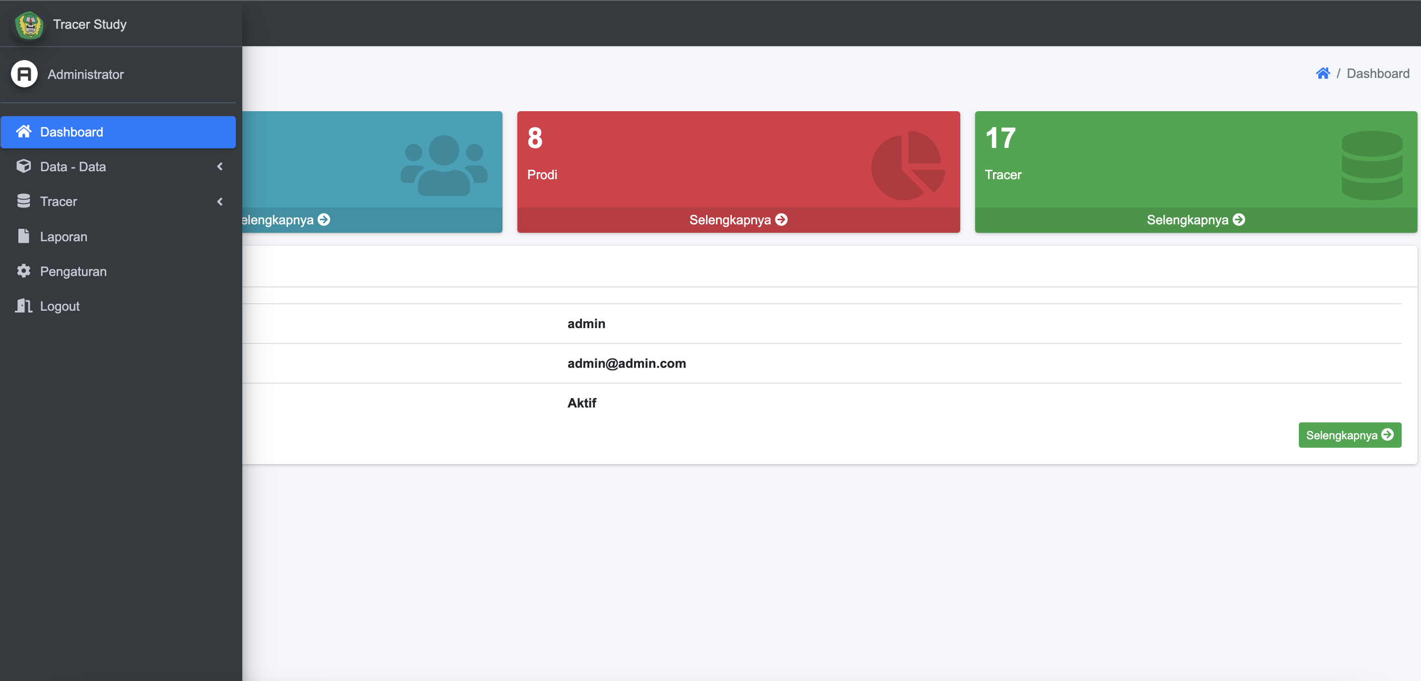Click the database icon on Tracer card
The image size is (1421, 681).
pyautogui.click(x=1371, y=165)
